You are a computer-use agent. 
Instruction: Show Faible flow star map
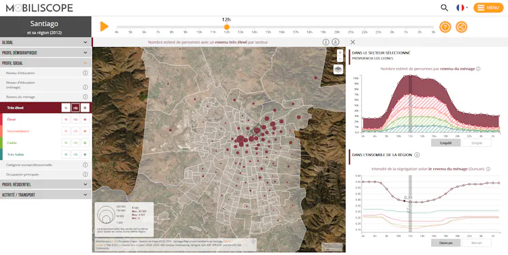coord(85,143)
